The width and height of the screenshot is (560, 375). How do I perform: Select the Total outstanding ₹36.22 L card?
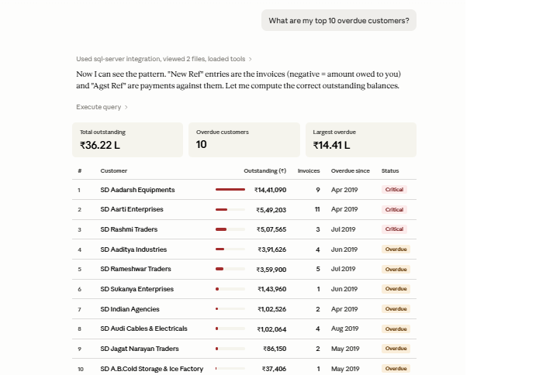127,139
